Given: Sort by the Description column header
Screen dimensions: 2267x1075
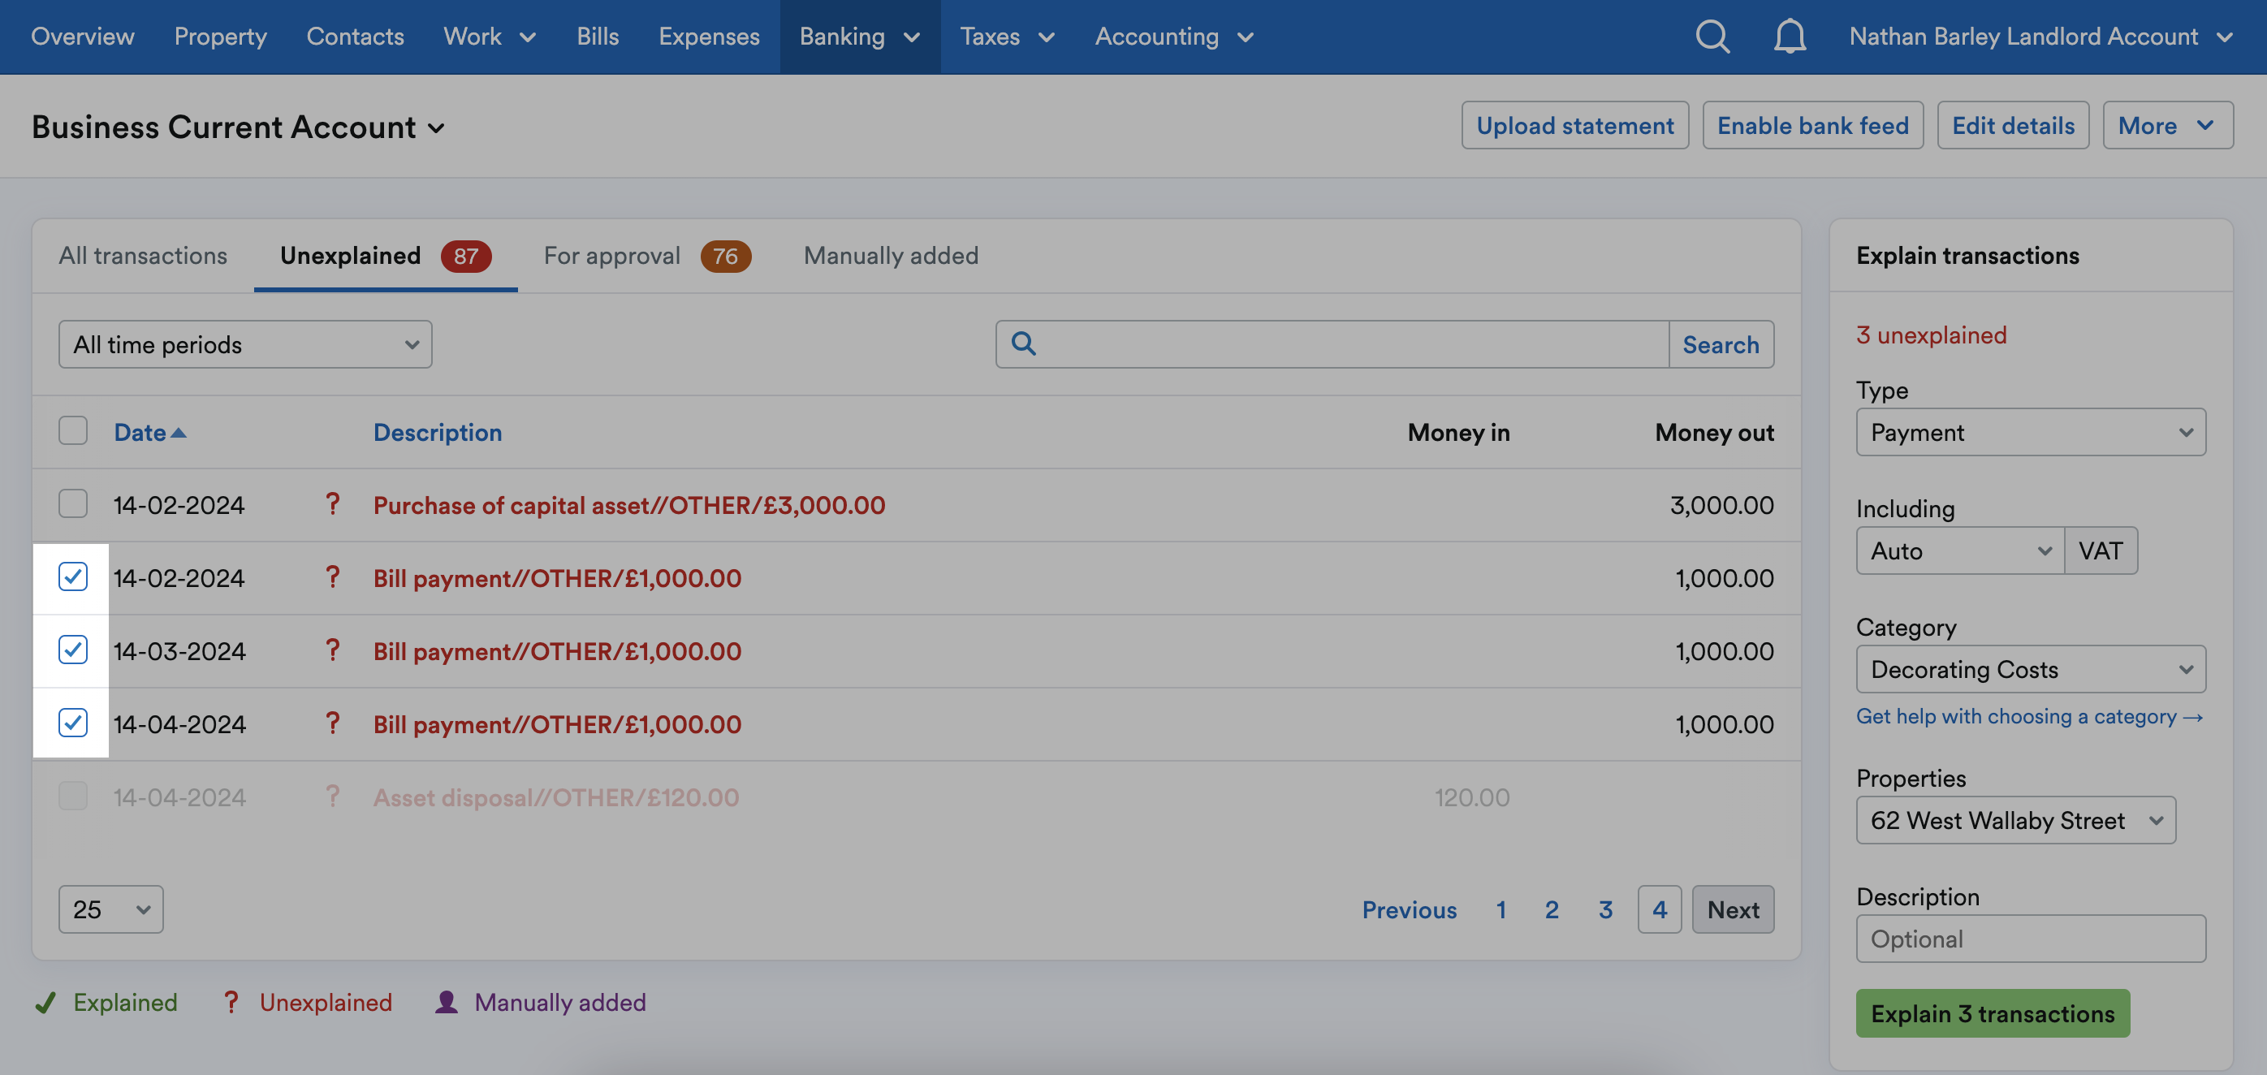Looking at the screenshot, I should point(438,433).
